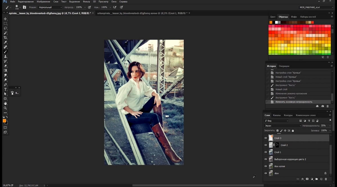Image resolution: width=337 pixels, height=187 pixels.
Task: Open the layer Непрозрачность 35% dropdown
Action: (330, 126)
